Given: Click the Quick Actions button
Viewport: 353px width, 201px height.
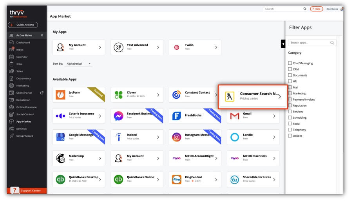Looking at the screenshot, I should (x=23, y=25).
